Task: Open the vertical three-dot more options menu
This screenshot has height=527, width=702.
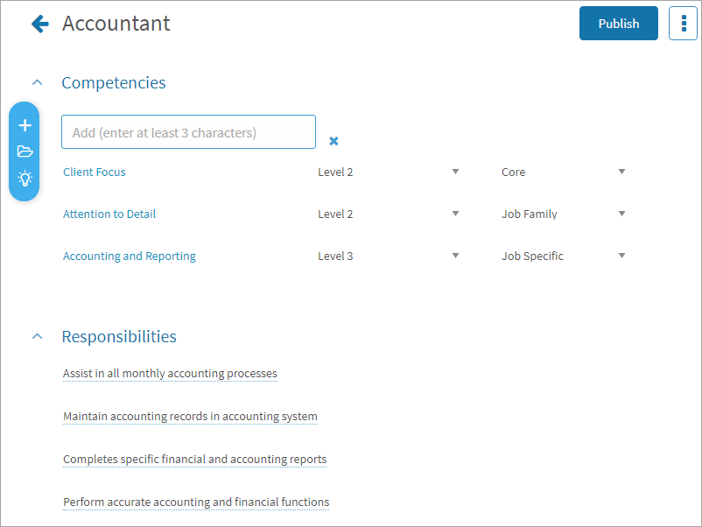Action: click(684, 24)
